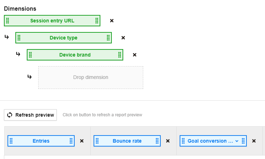Remove the Bounce rate metric column

pos(168,141)
